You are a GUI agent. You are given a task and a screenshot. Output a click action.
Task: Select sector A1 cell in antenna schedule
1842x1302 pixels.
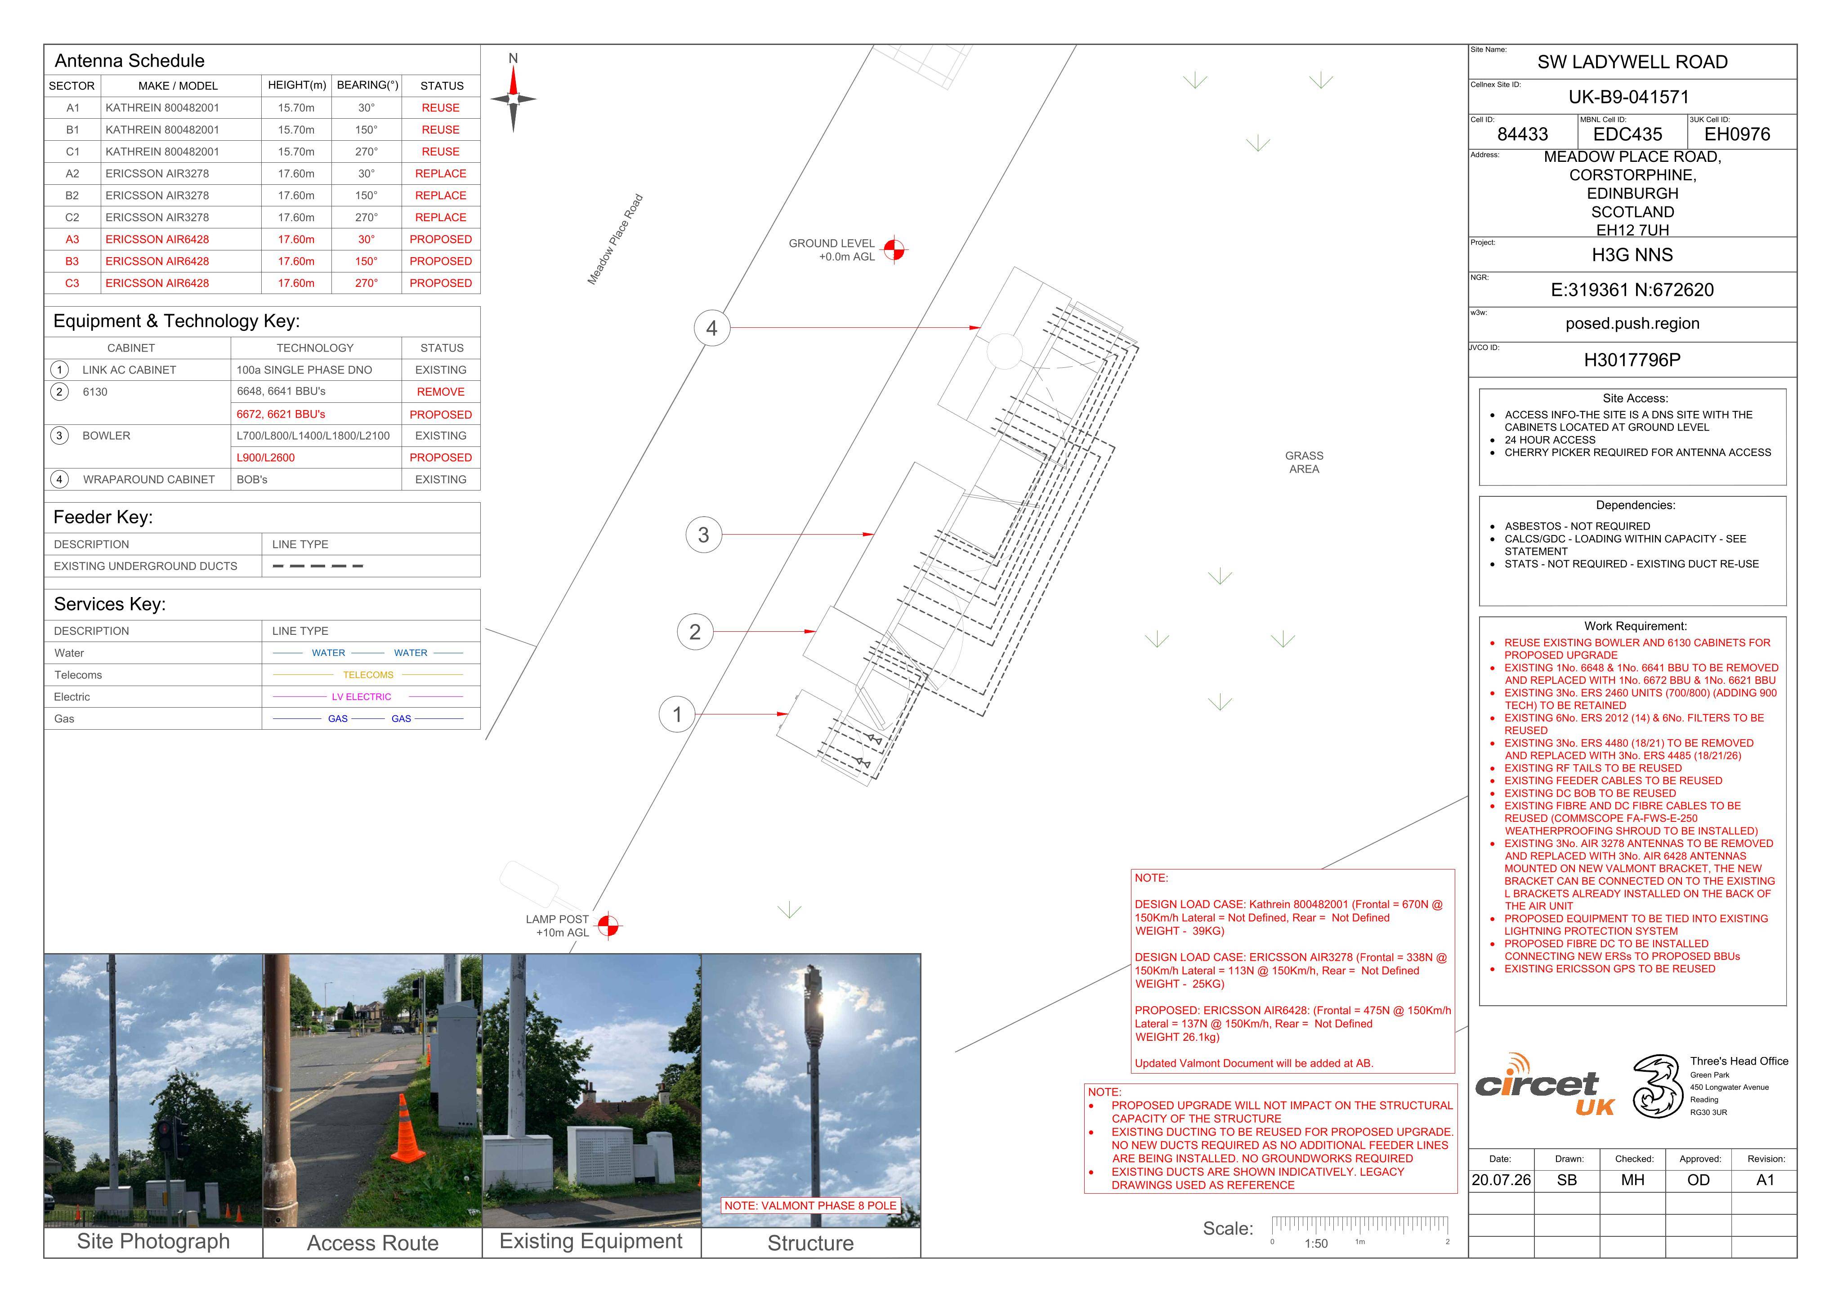[x=73, y=107]
